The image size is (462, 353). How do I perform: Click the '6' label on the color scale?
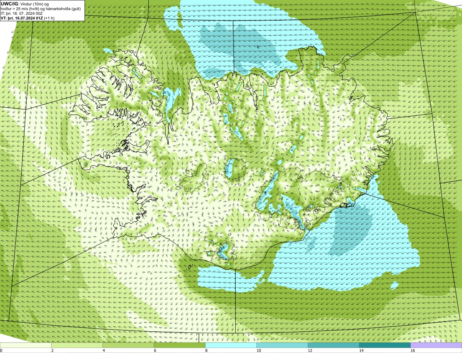[x=155, y=350]
